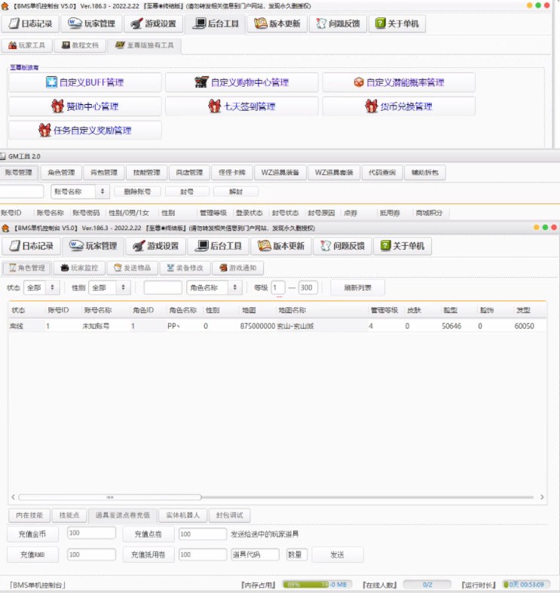This screenshot has height=593, width=560.
Task: Focus the minimum 等级 field showing 1
Action: 277,287
